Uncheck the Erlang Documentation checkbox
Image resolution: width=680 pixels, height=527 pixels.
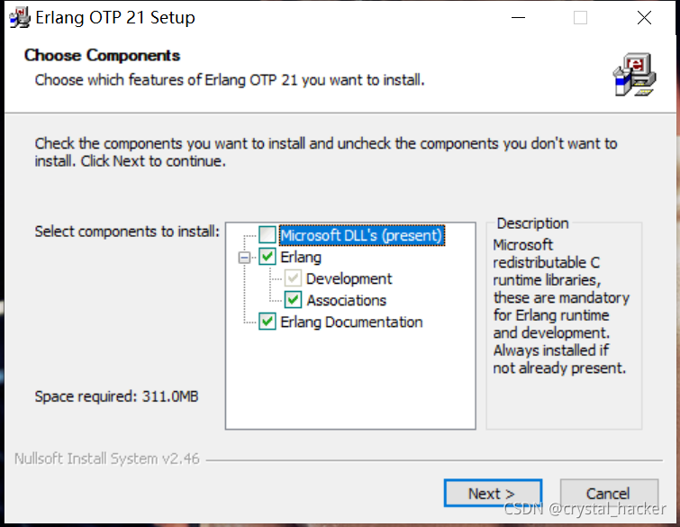pos(267,322)
